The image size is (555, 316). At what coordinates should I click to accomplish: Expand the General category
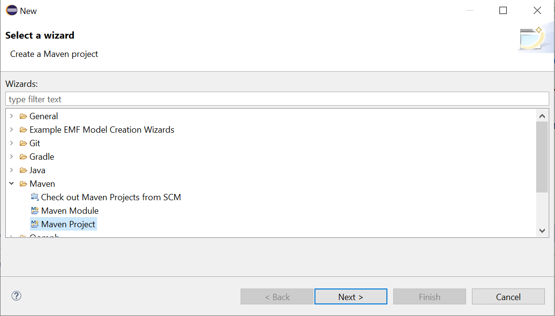11,116
